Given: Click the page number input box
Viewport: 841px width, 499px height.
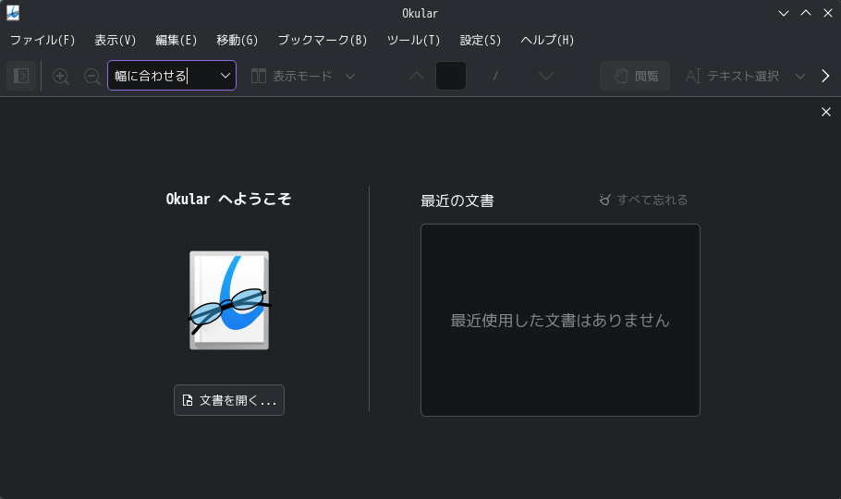Looking at the screenshot, I should pos(451,76).
